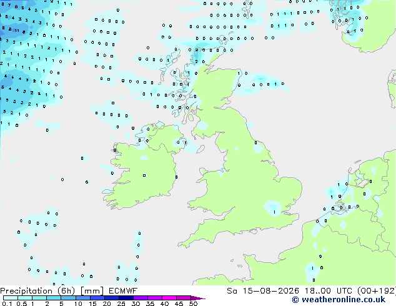Click the 25–30 mm dark navy swatch

126,298
